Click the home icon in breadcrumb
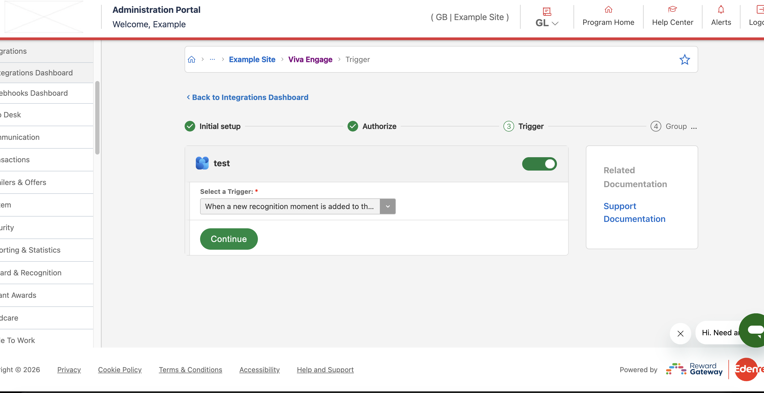 coord(192,60)
